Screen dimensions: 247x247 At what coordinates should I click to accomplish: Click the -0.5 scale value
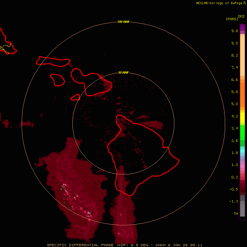pos(234,189)
